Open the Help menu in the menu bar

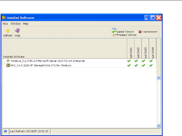26,24
